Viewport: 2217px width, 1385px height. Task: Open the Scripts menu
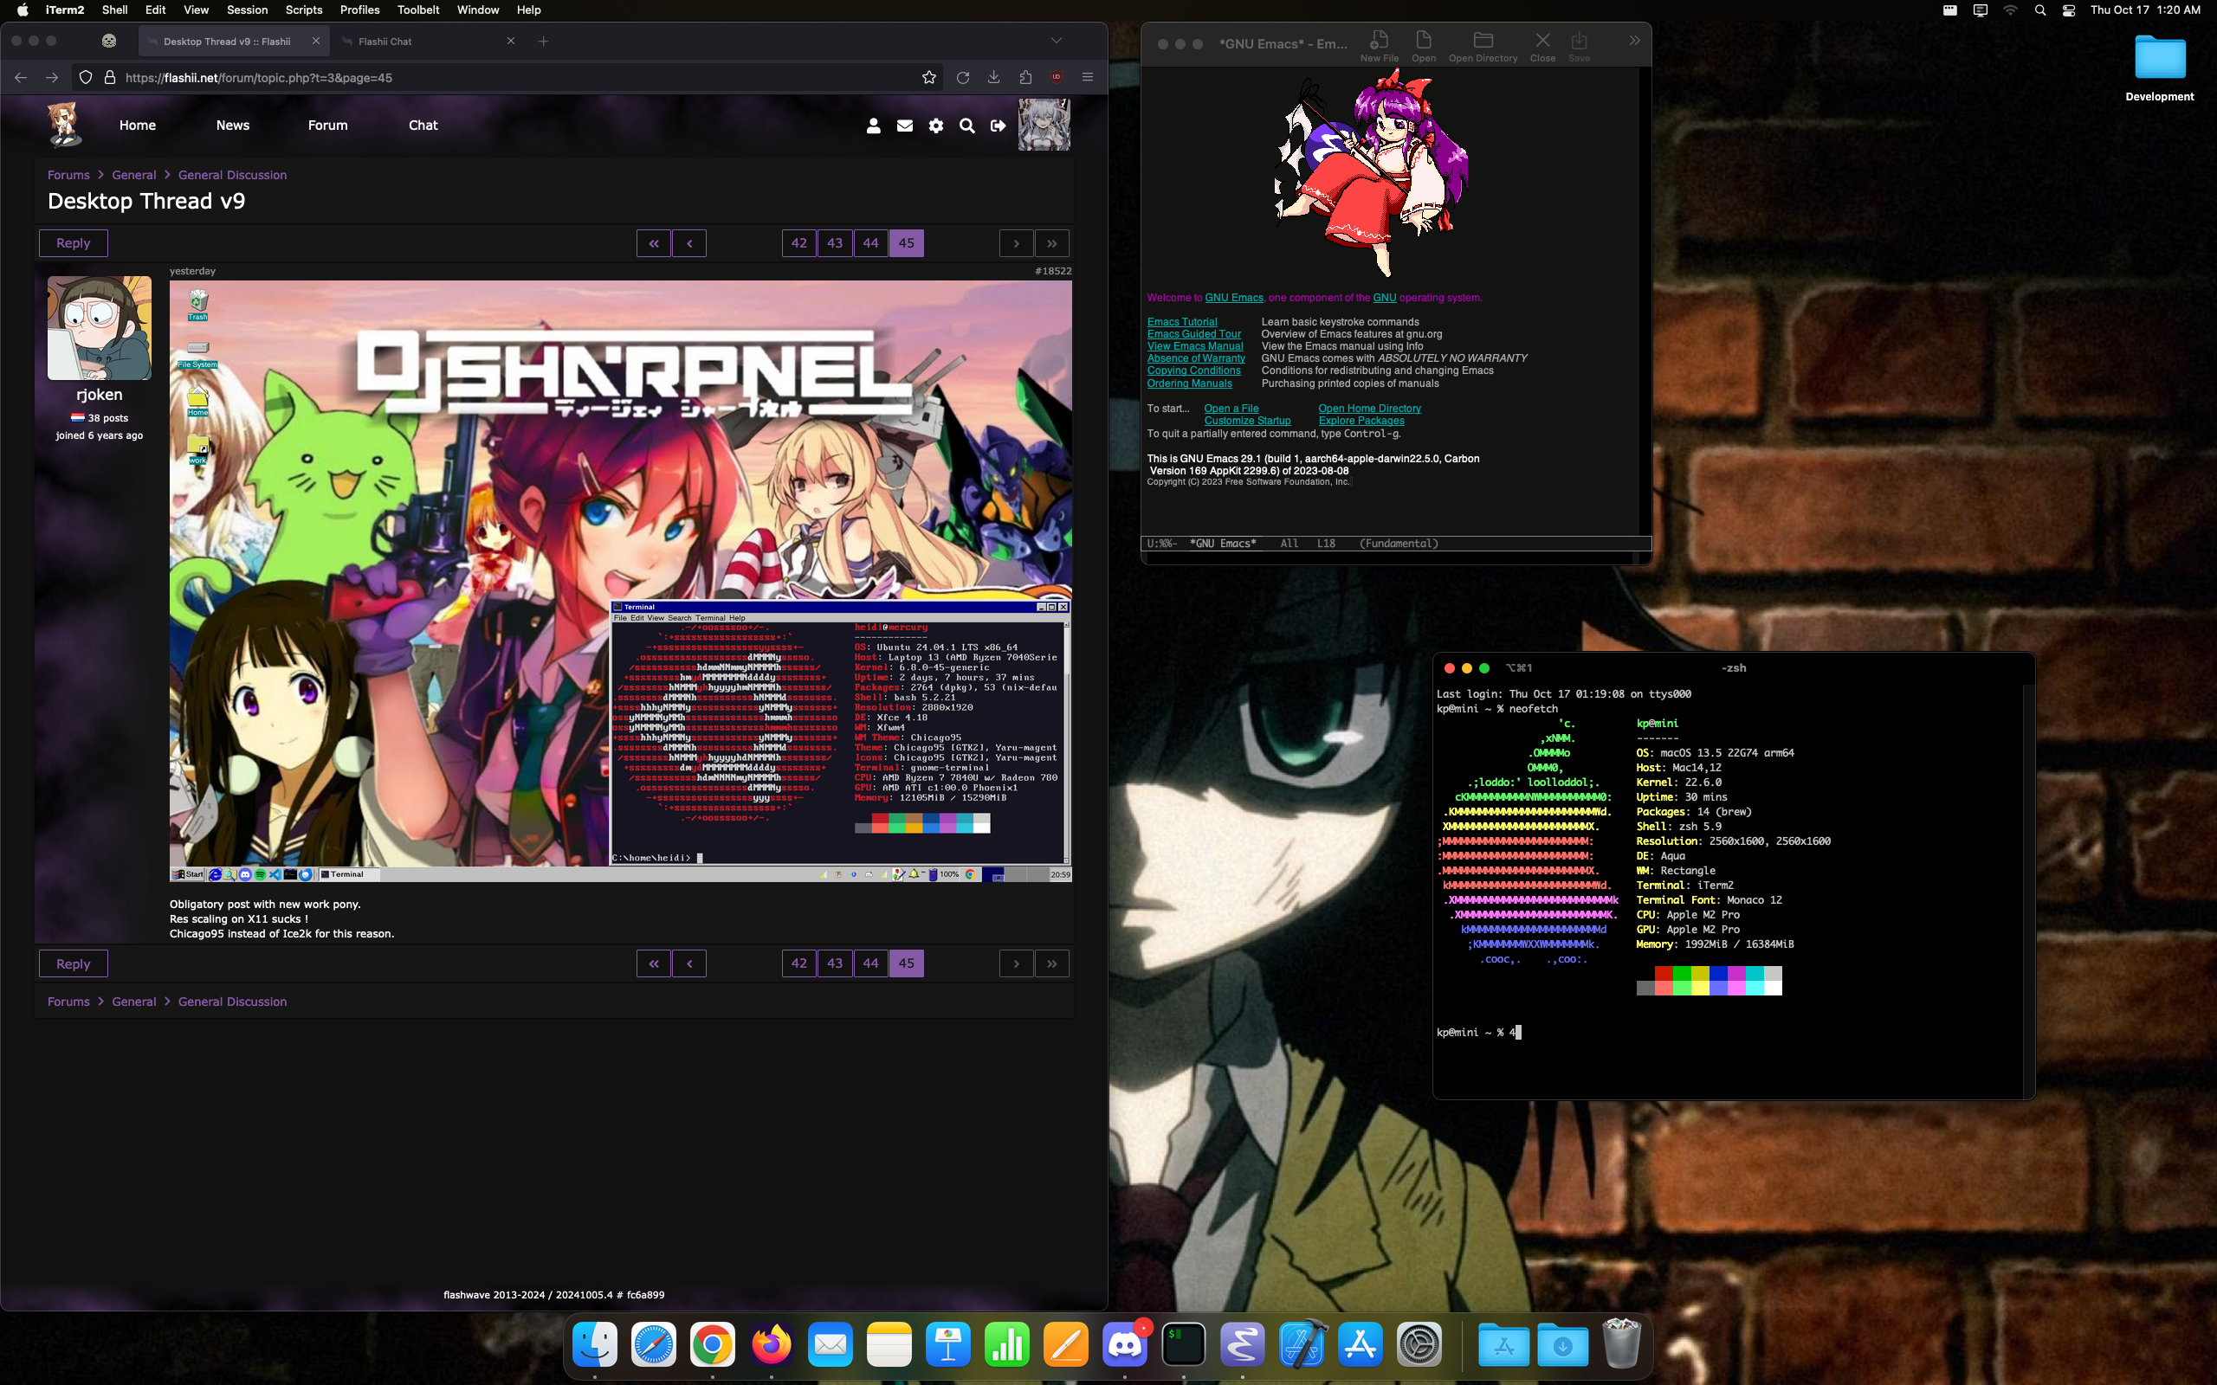pyautogui.click(x=303, y=10)
